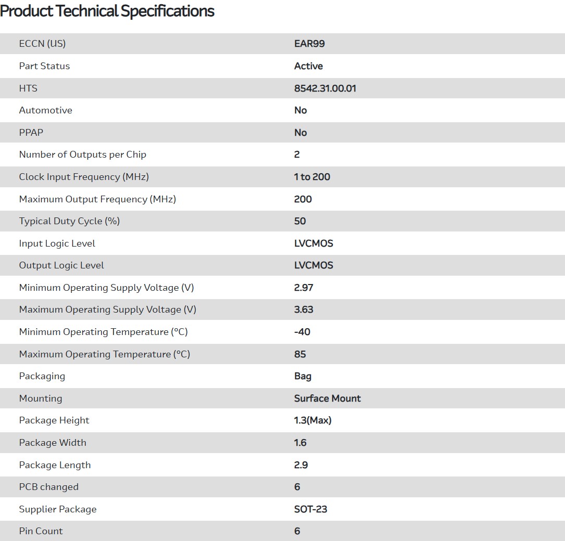Viewport: 565px width, 541px height.
Task: Select the 1 to 200 clock frequency value
Action: tap(312, 177)
